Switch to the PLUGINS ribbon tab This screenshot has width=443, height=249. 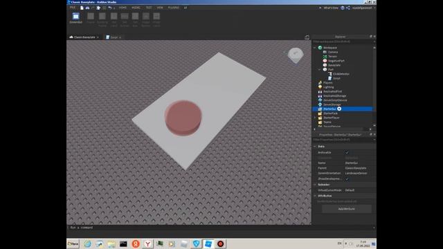coord(174,8)
